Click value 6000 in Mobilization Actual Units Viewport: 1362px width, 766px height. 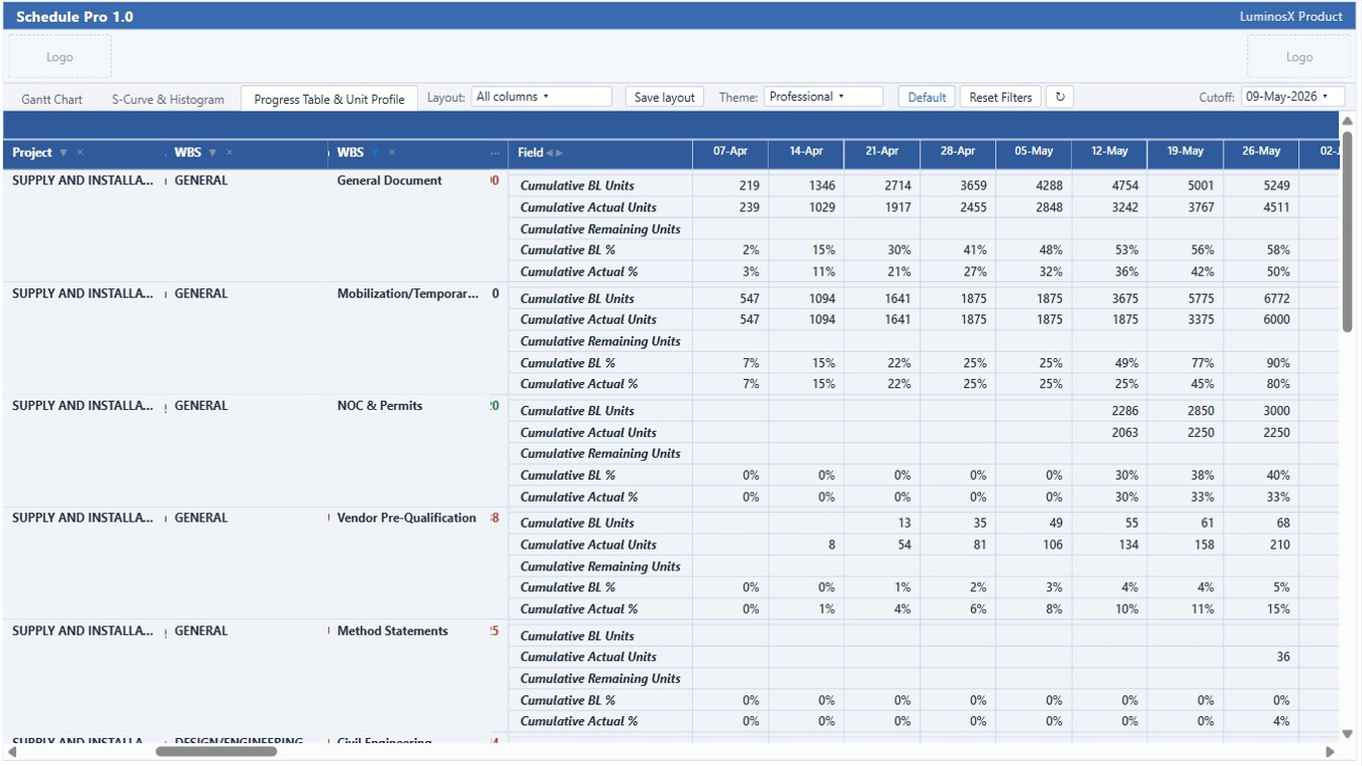(x=1276, y=319)
